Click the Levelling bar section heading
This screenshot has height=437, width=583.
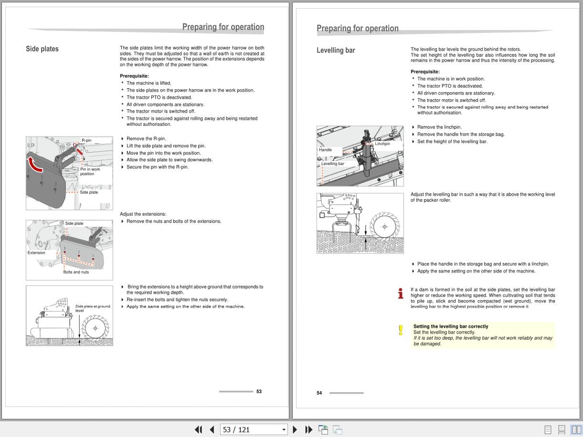coord(336,50)
